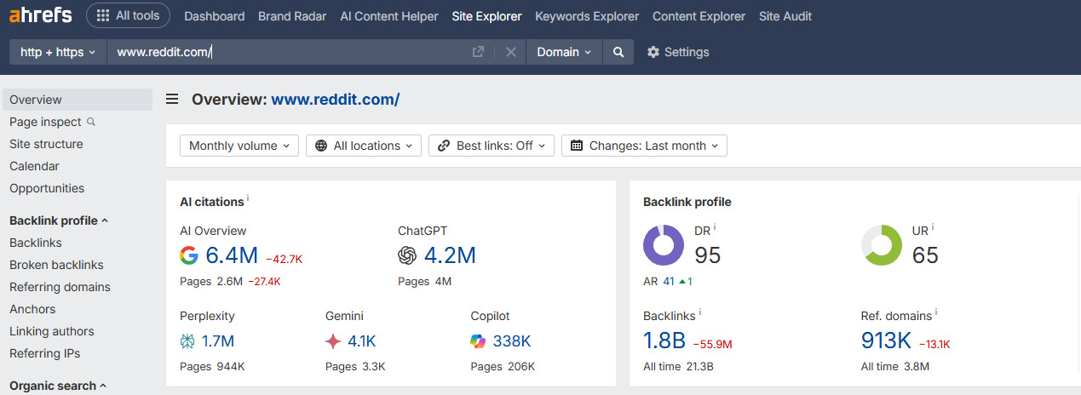Open Opportunities in sidebar
The height and width of the screenshot is (395, 1081).
point(47,188)
